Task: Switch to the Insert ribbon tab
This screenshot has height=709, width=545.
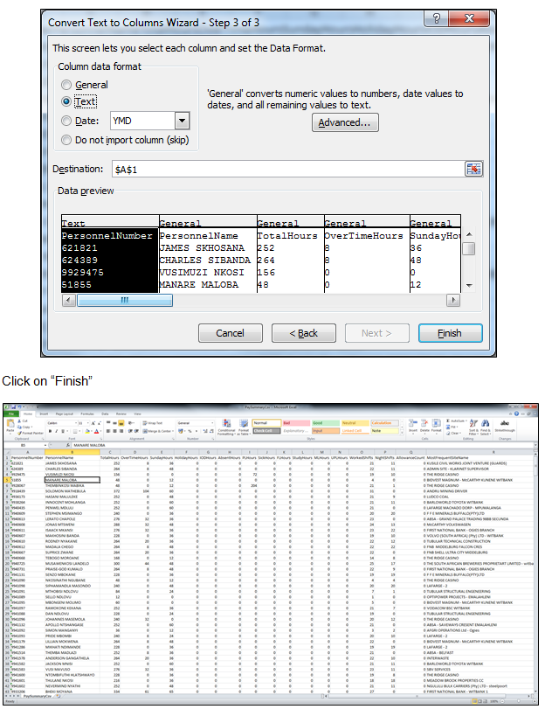Action: [x=44, y=414]
